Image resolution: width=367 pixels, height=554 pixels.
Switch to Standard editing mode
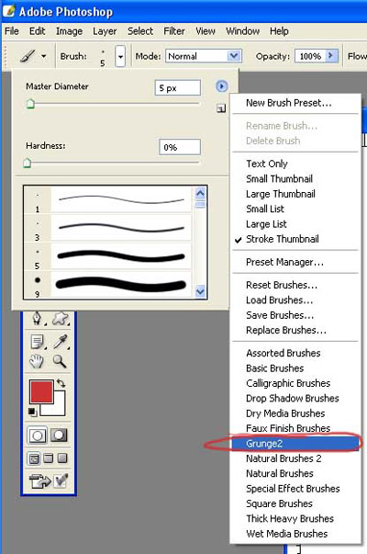pos(37,435)
